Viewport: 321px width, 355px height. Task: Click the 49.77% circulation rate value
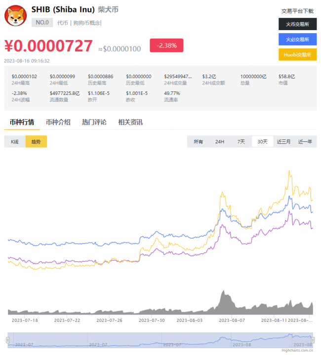pyautogui.click(x=172, y=93)
